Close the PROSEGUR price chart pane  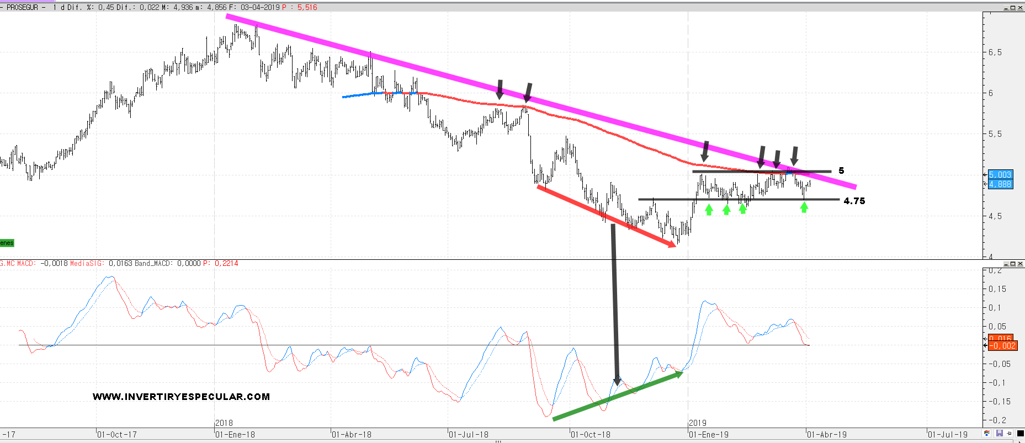1020,8
